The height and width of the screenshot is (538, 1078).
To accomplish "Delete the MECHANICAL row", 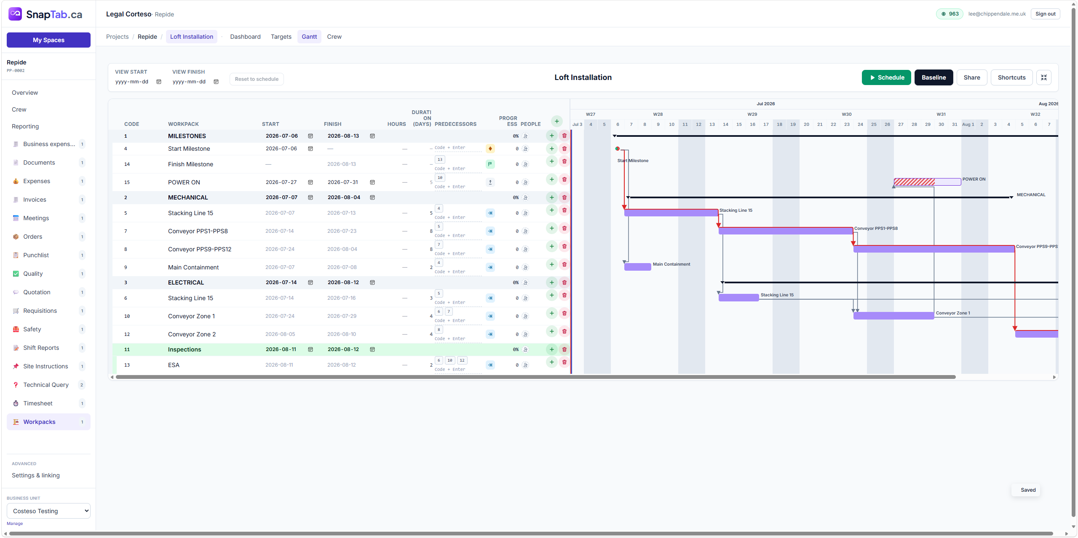I will [x=564, y=197].
